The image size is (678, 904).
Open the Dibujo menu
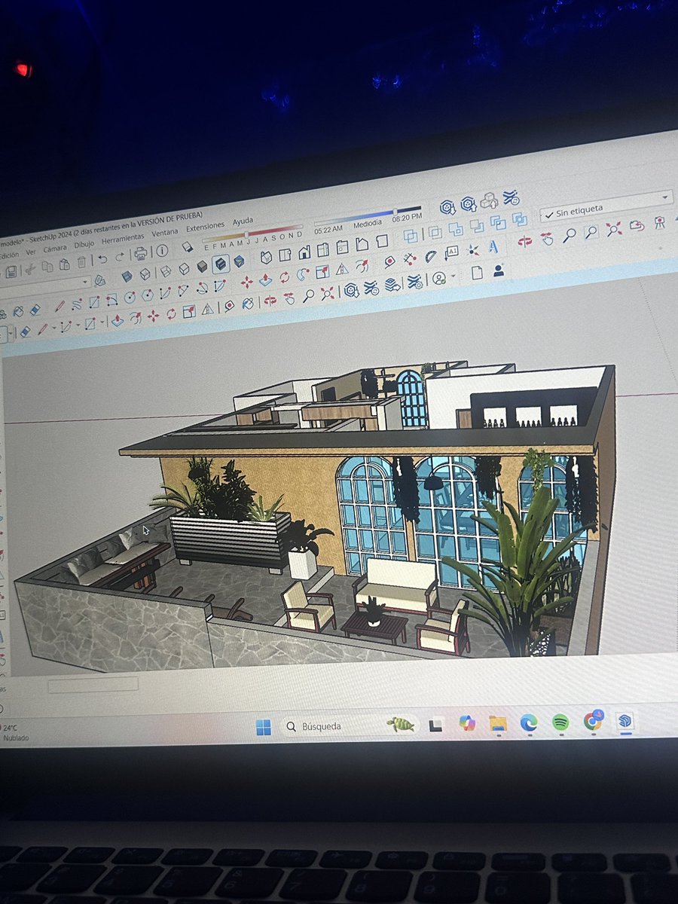pyautogui.click(x=84, y=245)
